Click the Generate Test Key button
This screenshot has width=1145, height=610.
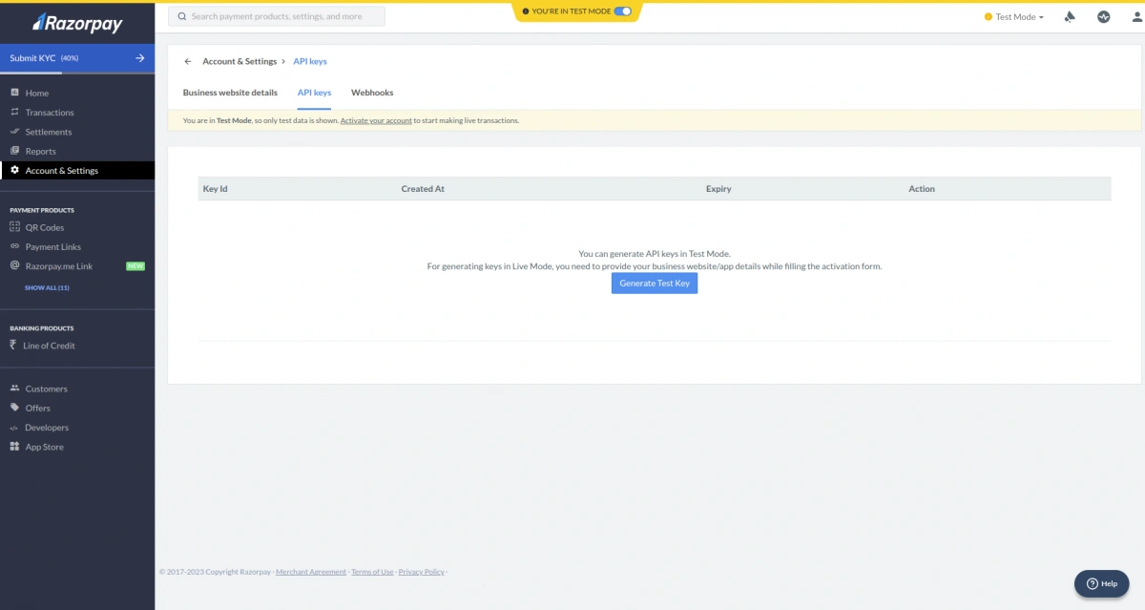(654, 283)
